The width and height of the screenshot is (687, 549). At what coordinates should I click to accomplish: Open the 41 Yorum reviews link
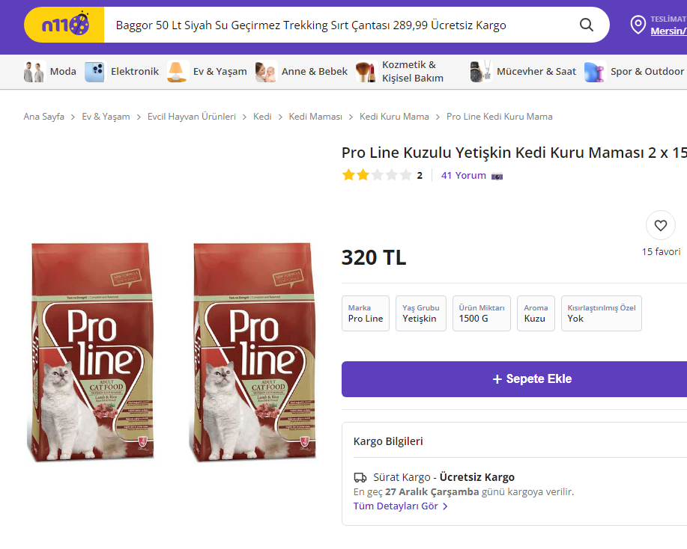click(463, 176)
